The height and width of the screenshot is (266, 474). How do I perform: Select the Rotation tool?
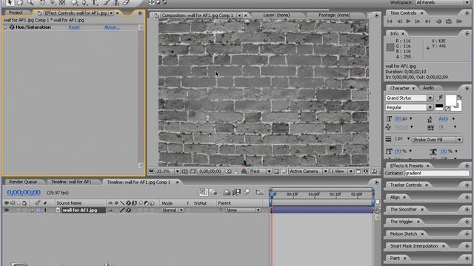42,2
